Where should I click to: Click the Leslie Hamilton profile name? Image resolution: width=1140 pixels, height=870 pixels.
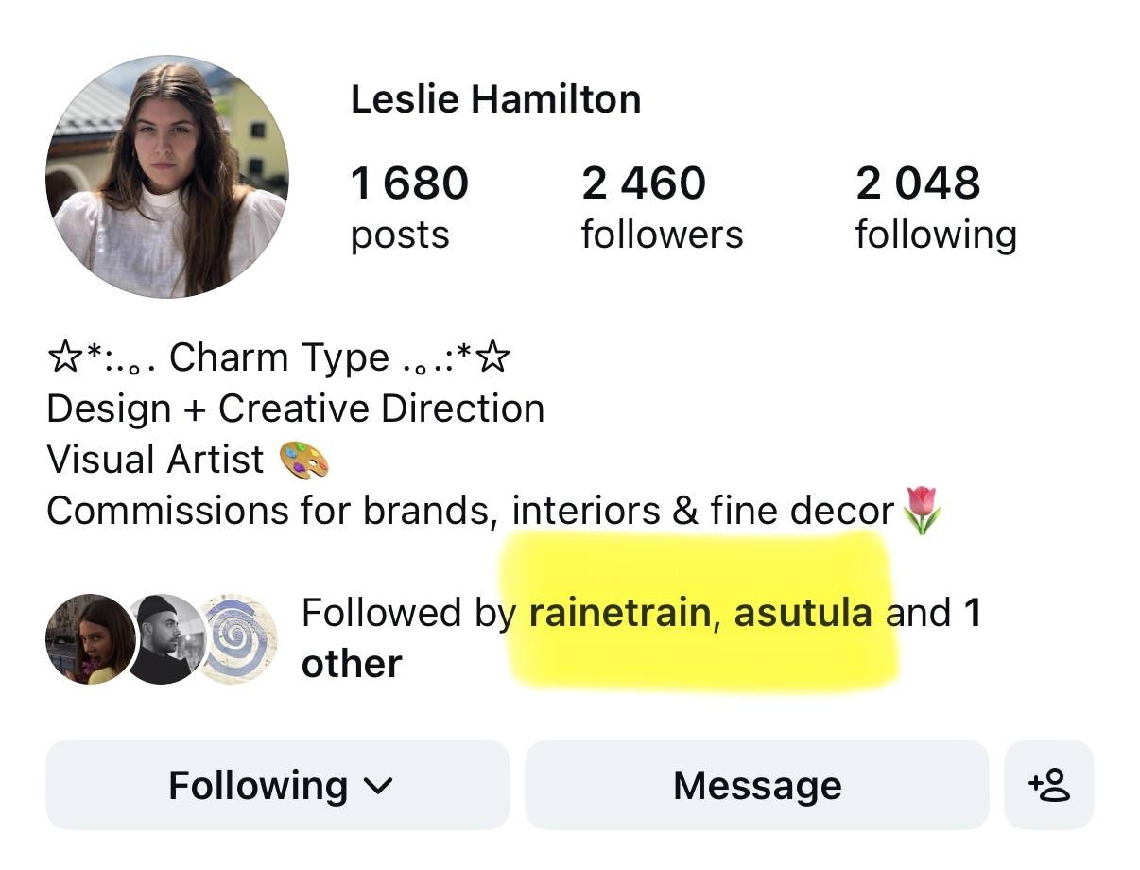pyautogui.click(x=495, y=99)
